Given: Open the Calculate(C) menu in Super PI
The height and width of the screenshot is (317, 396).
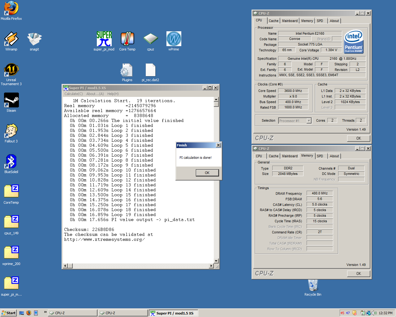Looking at the screenshot, I should [x=74, y=94].
